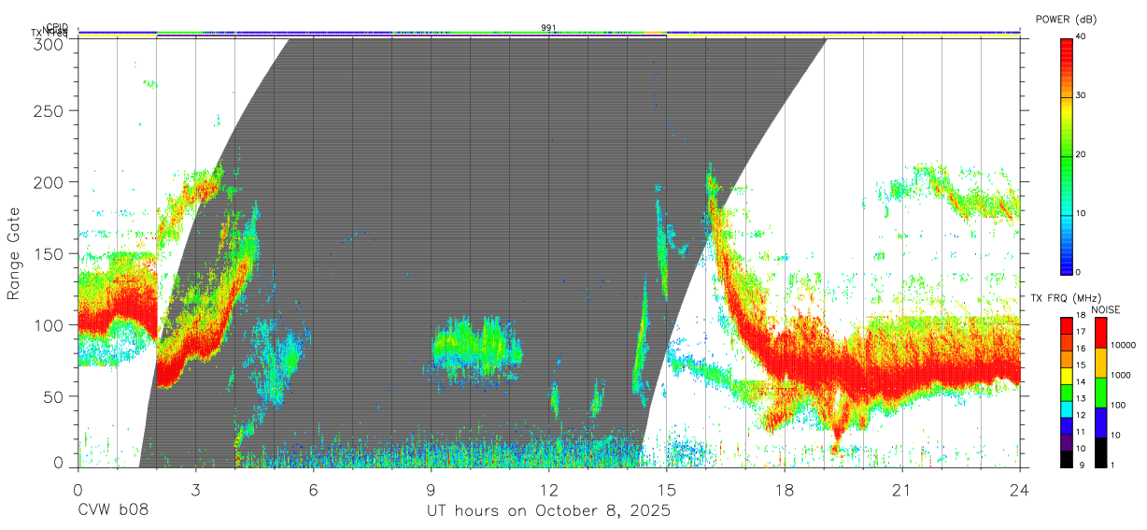Click the green 13–14 MHz TX FRQ swatch
This screenshot has height=530, width=1147.
point(1067,392)
